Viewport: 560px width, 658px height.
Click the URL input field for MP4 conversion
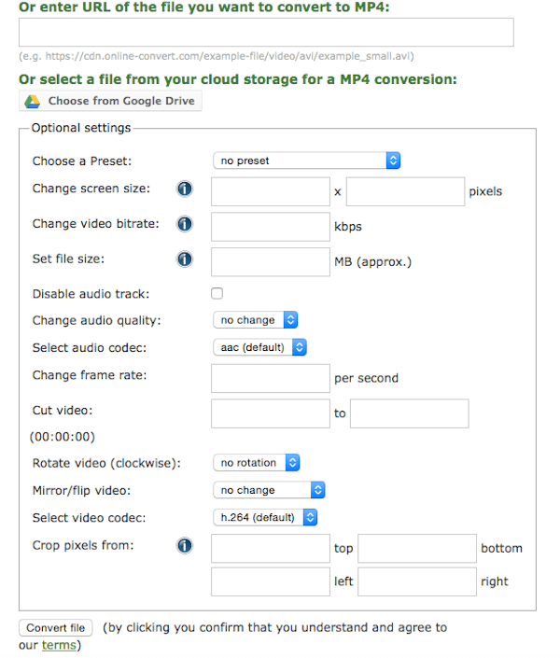(x=266, y=32)
